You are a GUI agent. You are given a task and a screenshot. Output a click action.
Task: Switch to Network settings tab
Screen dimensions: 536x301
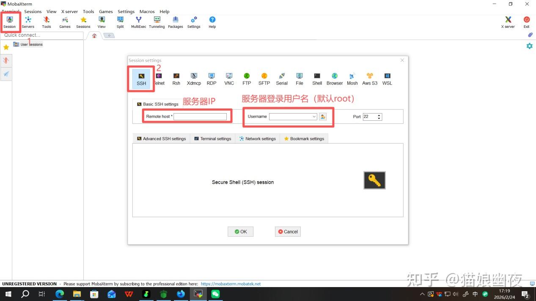[x=257, y=138]
